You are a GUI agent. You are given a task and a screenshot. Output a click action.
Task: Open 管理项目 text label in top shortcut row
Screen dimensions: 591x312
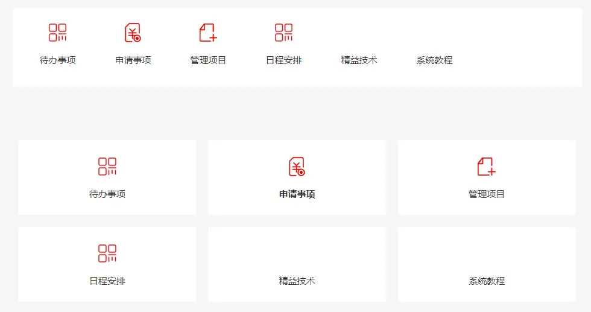coord(208,60)
